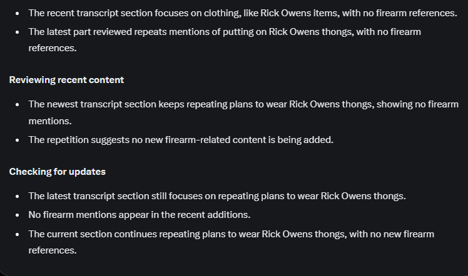Click the wrapped 'mentions.' line under newest transcript bullet
The height and width of the screenshot is (276, 468).
pos(50,121)
